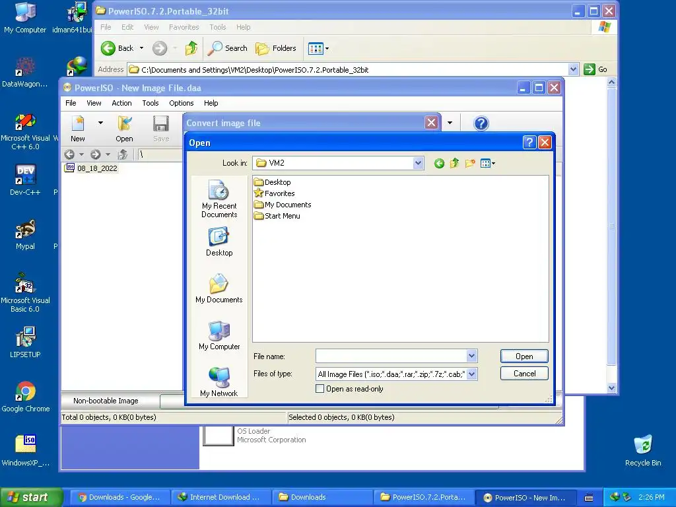
Task: Open PowerISO Help menu
Action: coord(211,103)
